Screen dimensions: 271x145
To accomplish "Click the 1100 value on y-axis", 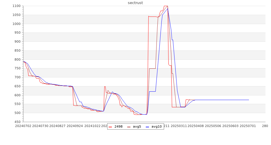I will [16, 6].
